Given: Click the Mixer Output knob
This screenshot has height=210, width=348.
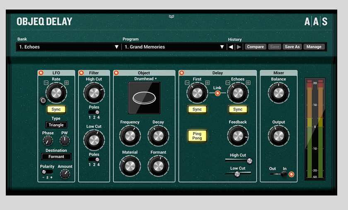Looking at the screenshot, I should coord(278,136).
